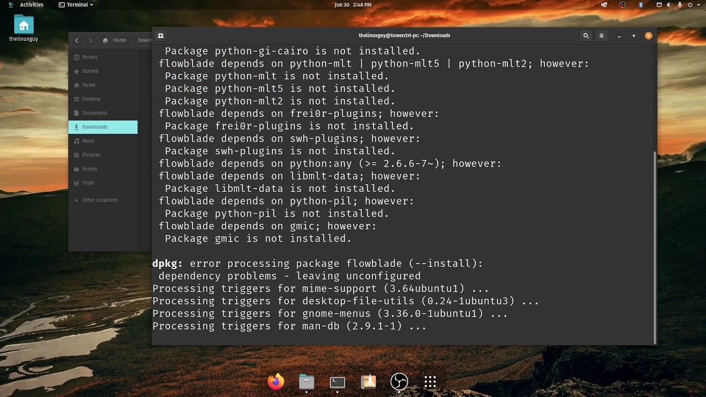Maximize the terminal window
The image size is (706, 397).
pos(634,36)
